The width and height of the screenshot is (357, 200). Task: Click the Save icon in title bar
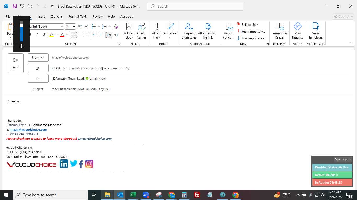(x=15, y=6)
